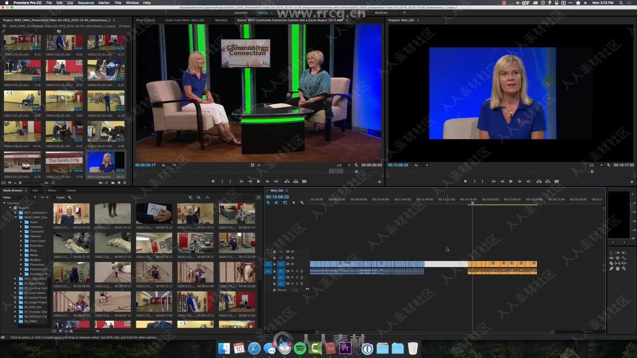Open the Sequence menu
This screenshot has width=637, height=358.
tap(86, 2)
